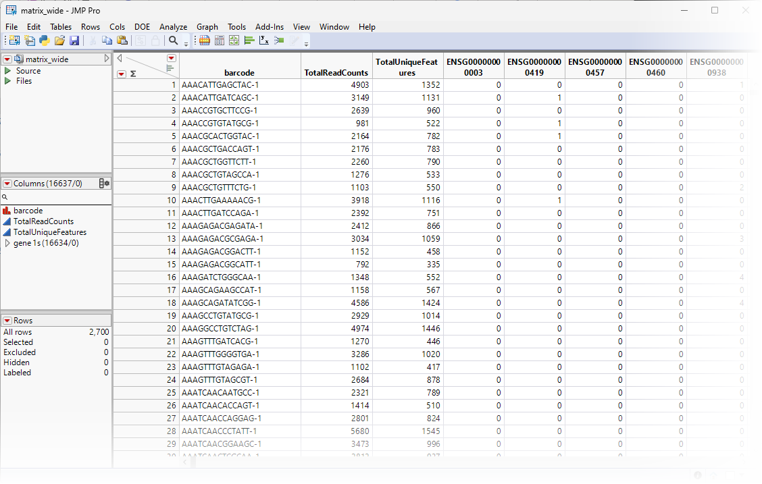Open the Rows panel red triangle menu
Viewport: 762px width, 484px height.
click(7, 320)
